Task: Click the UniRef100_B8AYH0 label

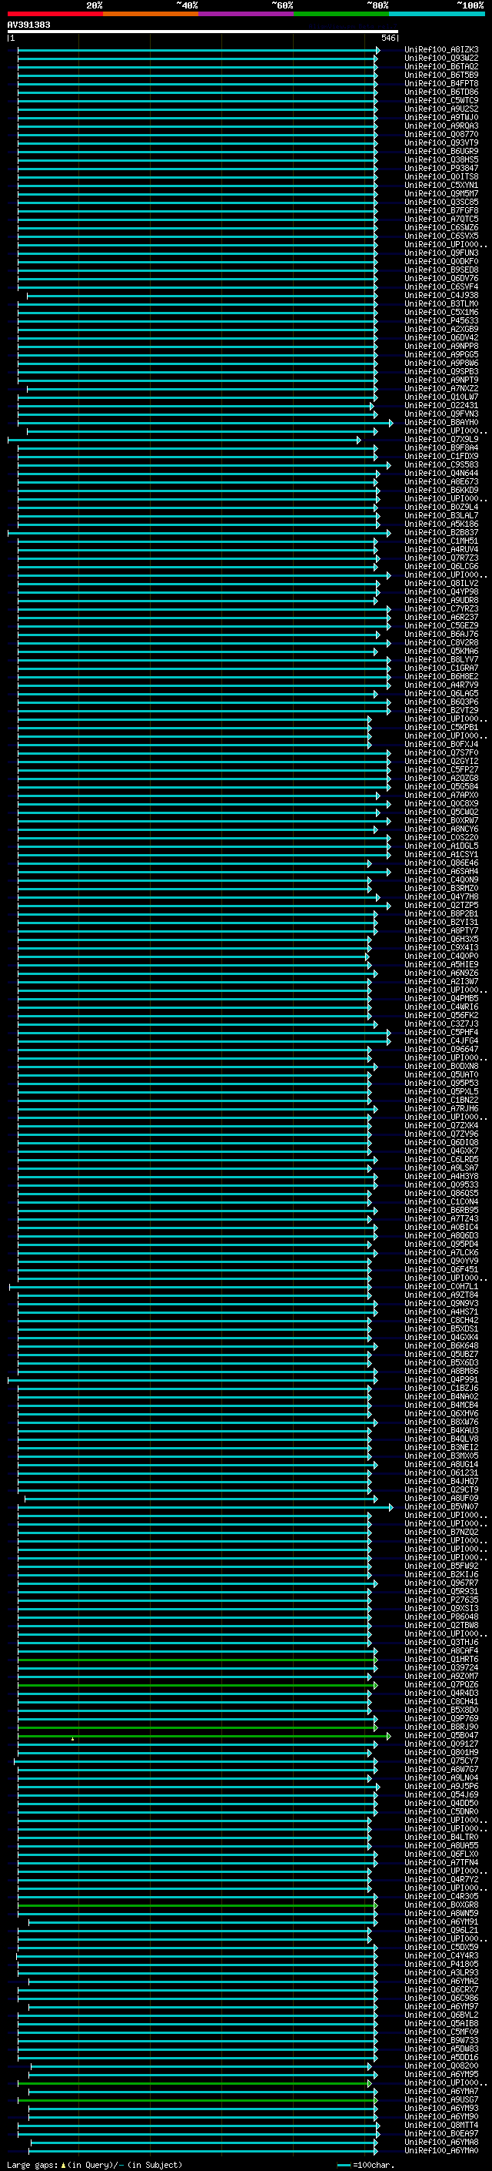Action: 440,422
